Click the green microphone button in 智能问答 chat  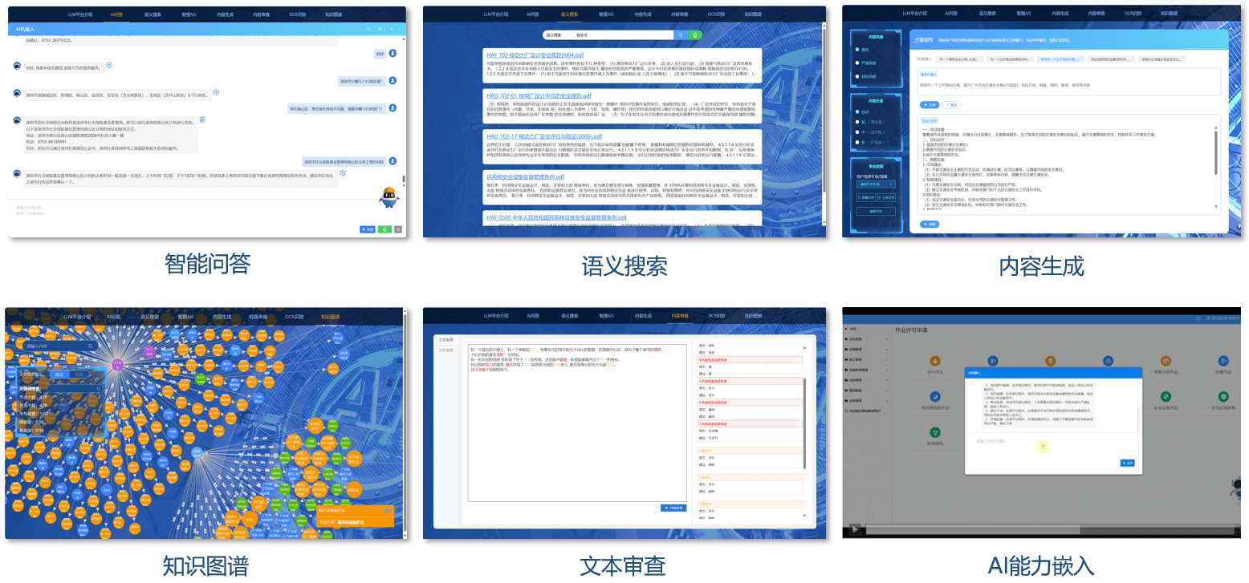pos(384,229)
